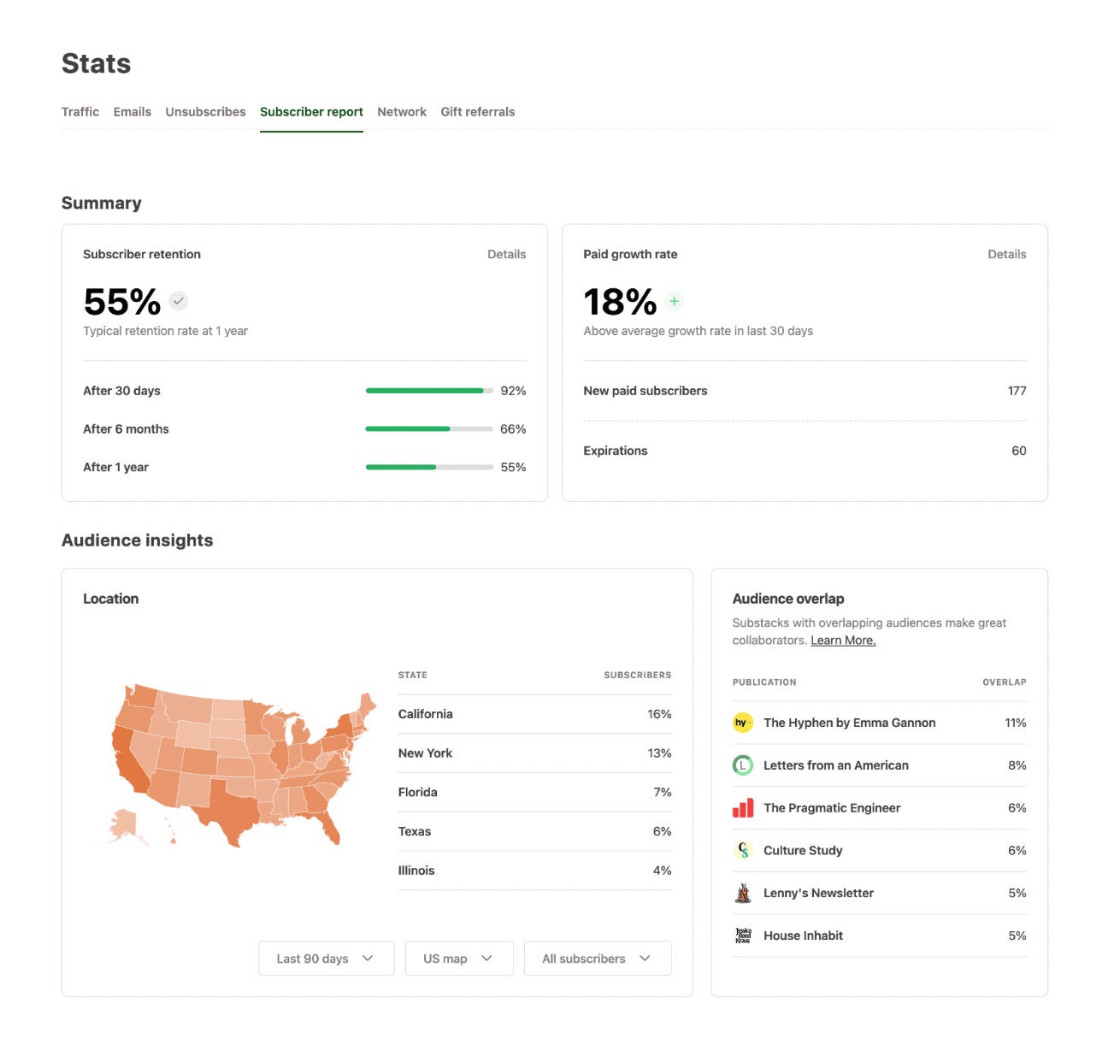
Task: Click the checkmark badge beside 55% retention
Action: click(178, 301)
